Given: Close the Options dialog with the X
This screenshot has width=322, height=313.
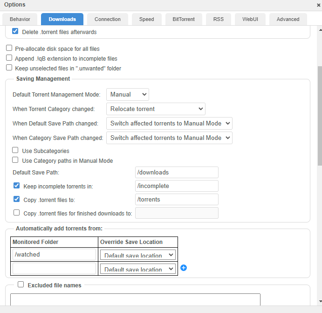Looking at the screenshot, I should click(319, 5).
